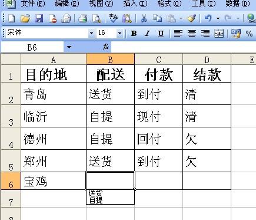Choose 送货 from the validation dropdown list
The width and height of the screenshot is (256, 220).
click(111, 193)
